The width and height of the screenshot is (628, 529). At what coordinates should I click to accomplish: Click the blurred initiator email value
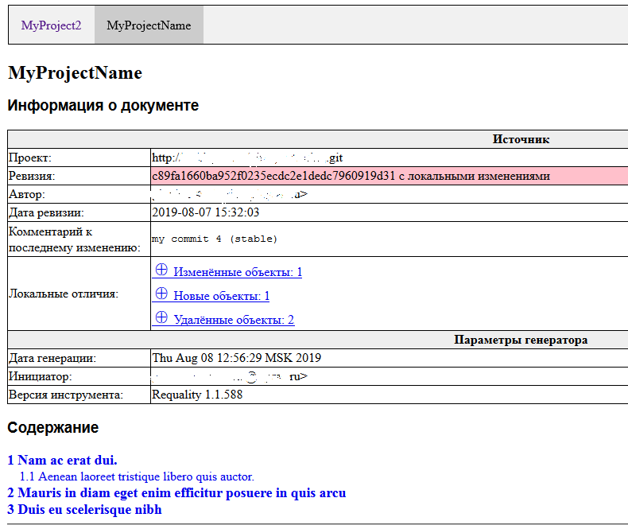point(230,376)
